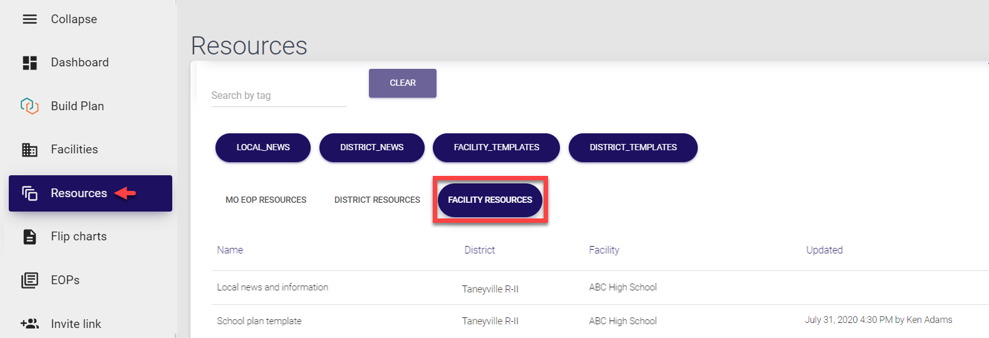989x338 pixels.
Task: Open Flip charts document icon
Action: pos(29,237)
